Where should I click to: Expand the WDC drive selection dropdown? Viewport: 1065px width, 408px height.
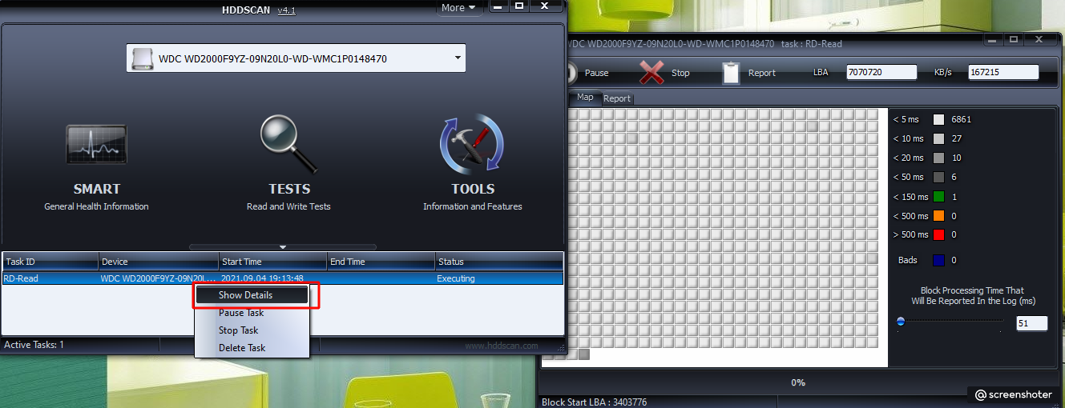[x=458, y=58]
